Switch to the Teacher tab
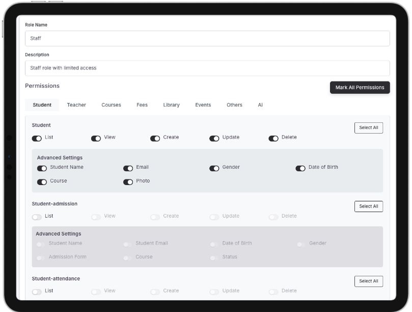The width and height of the screenshot is (412, 312). 76,105
